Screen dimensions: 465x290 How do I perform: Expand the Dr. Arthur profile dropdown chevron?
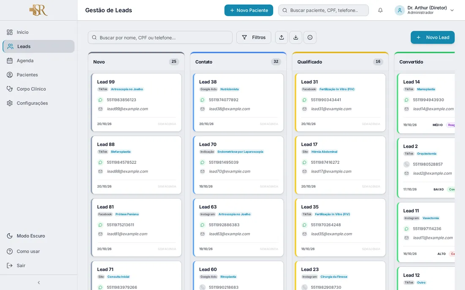point(452,11)
